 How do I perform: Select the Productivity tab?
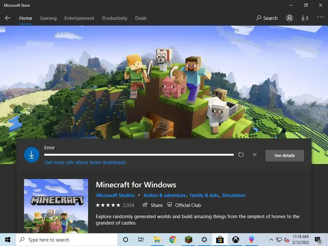115,18
